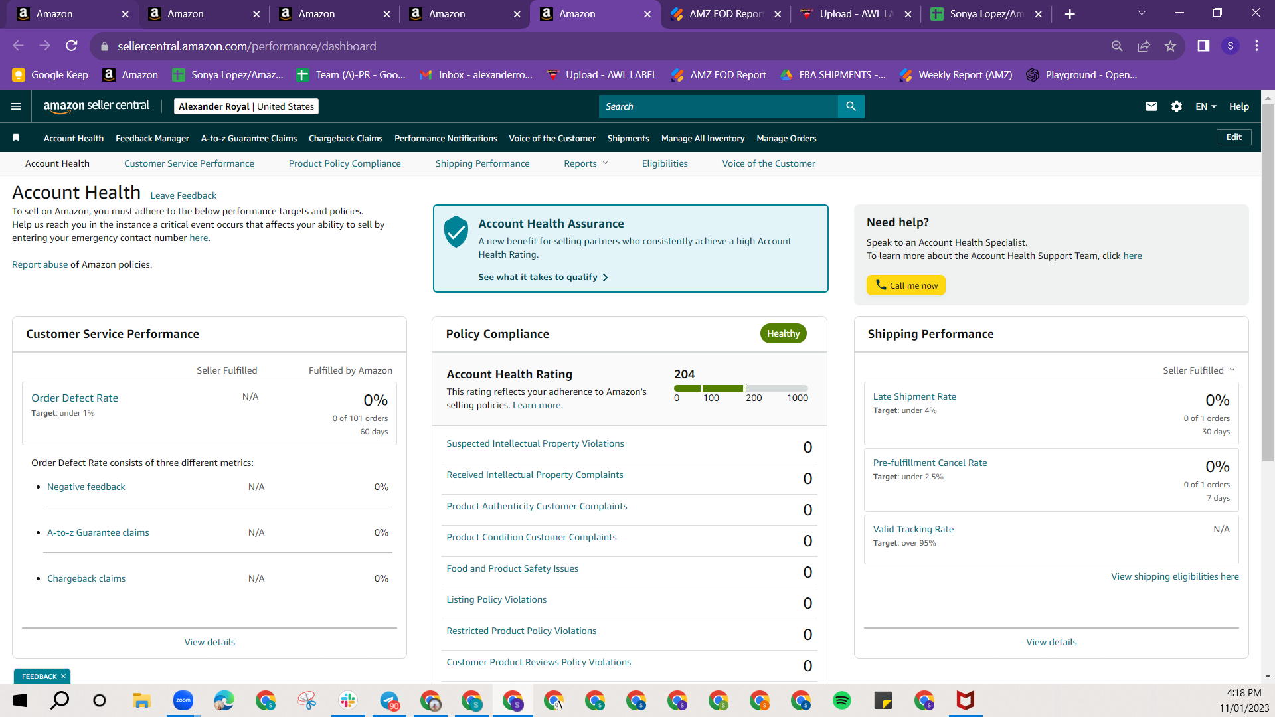This screenshot has width=1275, height=717.
Task: Click the amazon seller central logo
Action: (96, 106)
